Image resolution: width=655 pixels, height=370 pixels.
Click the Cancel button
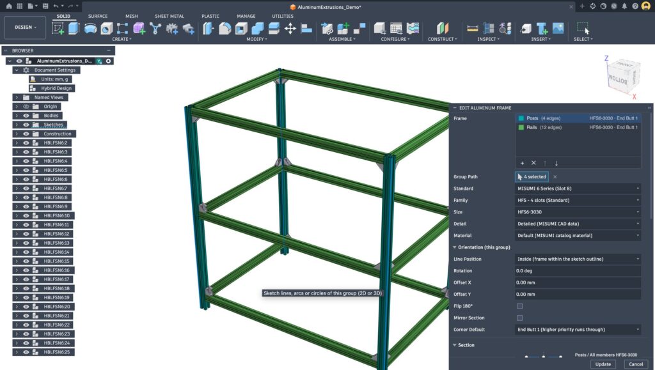pyautogui.click(x=636, y=364)
